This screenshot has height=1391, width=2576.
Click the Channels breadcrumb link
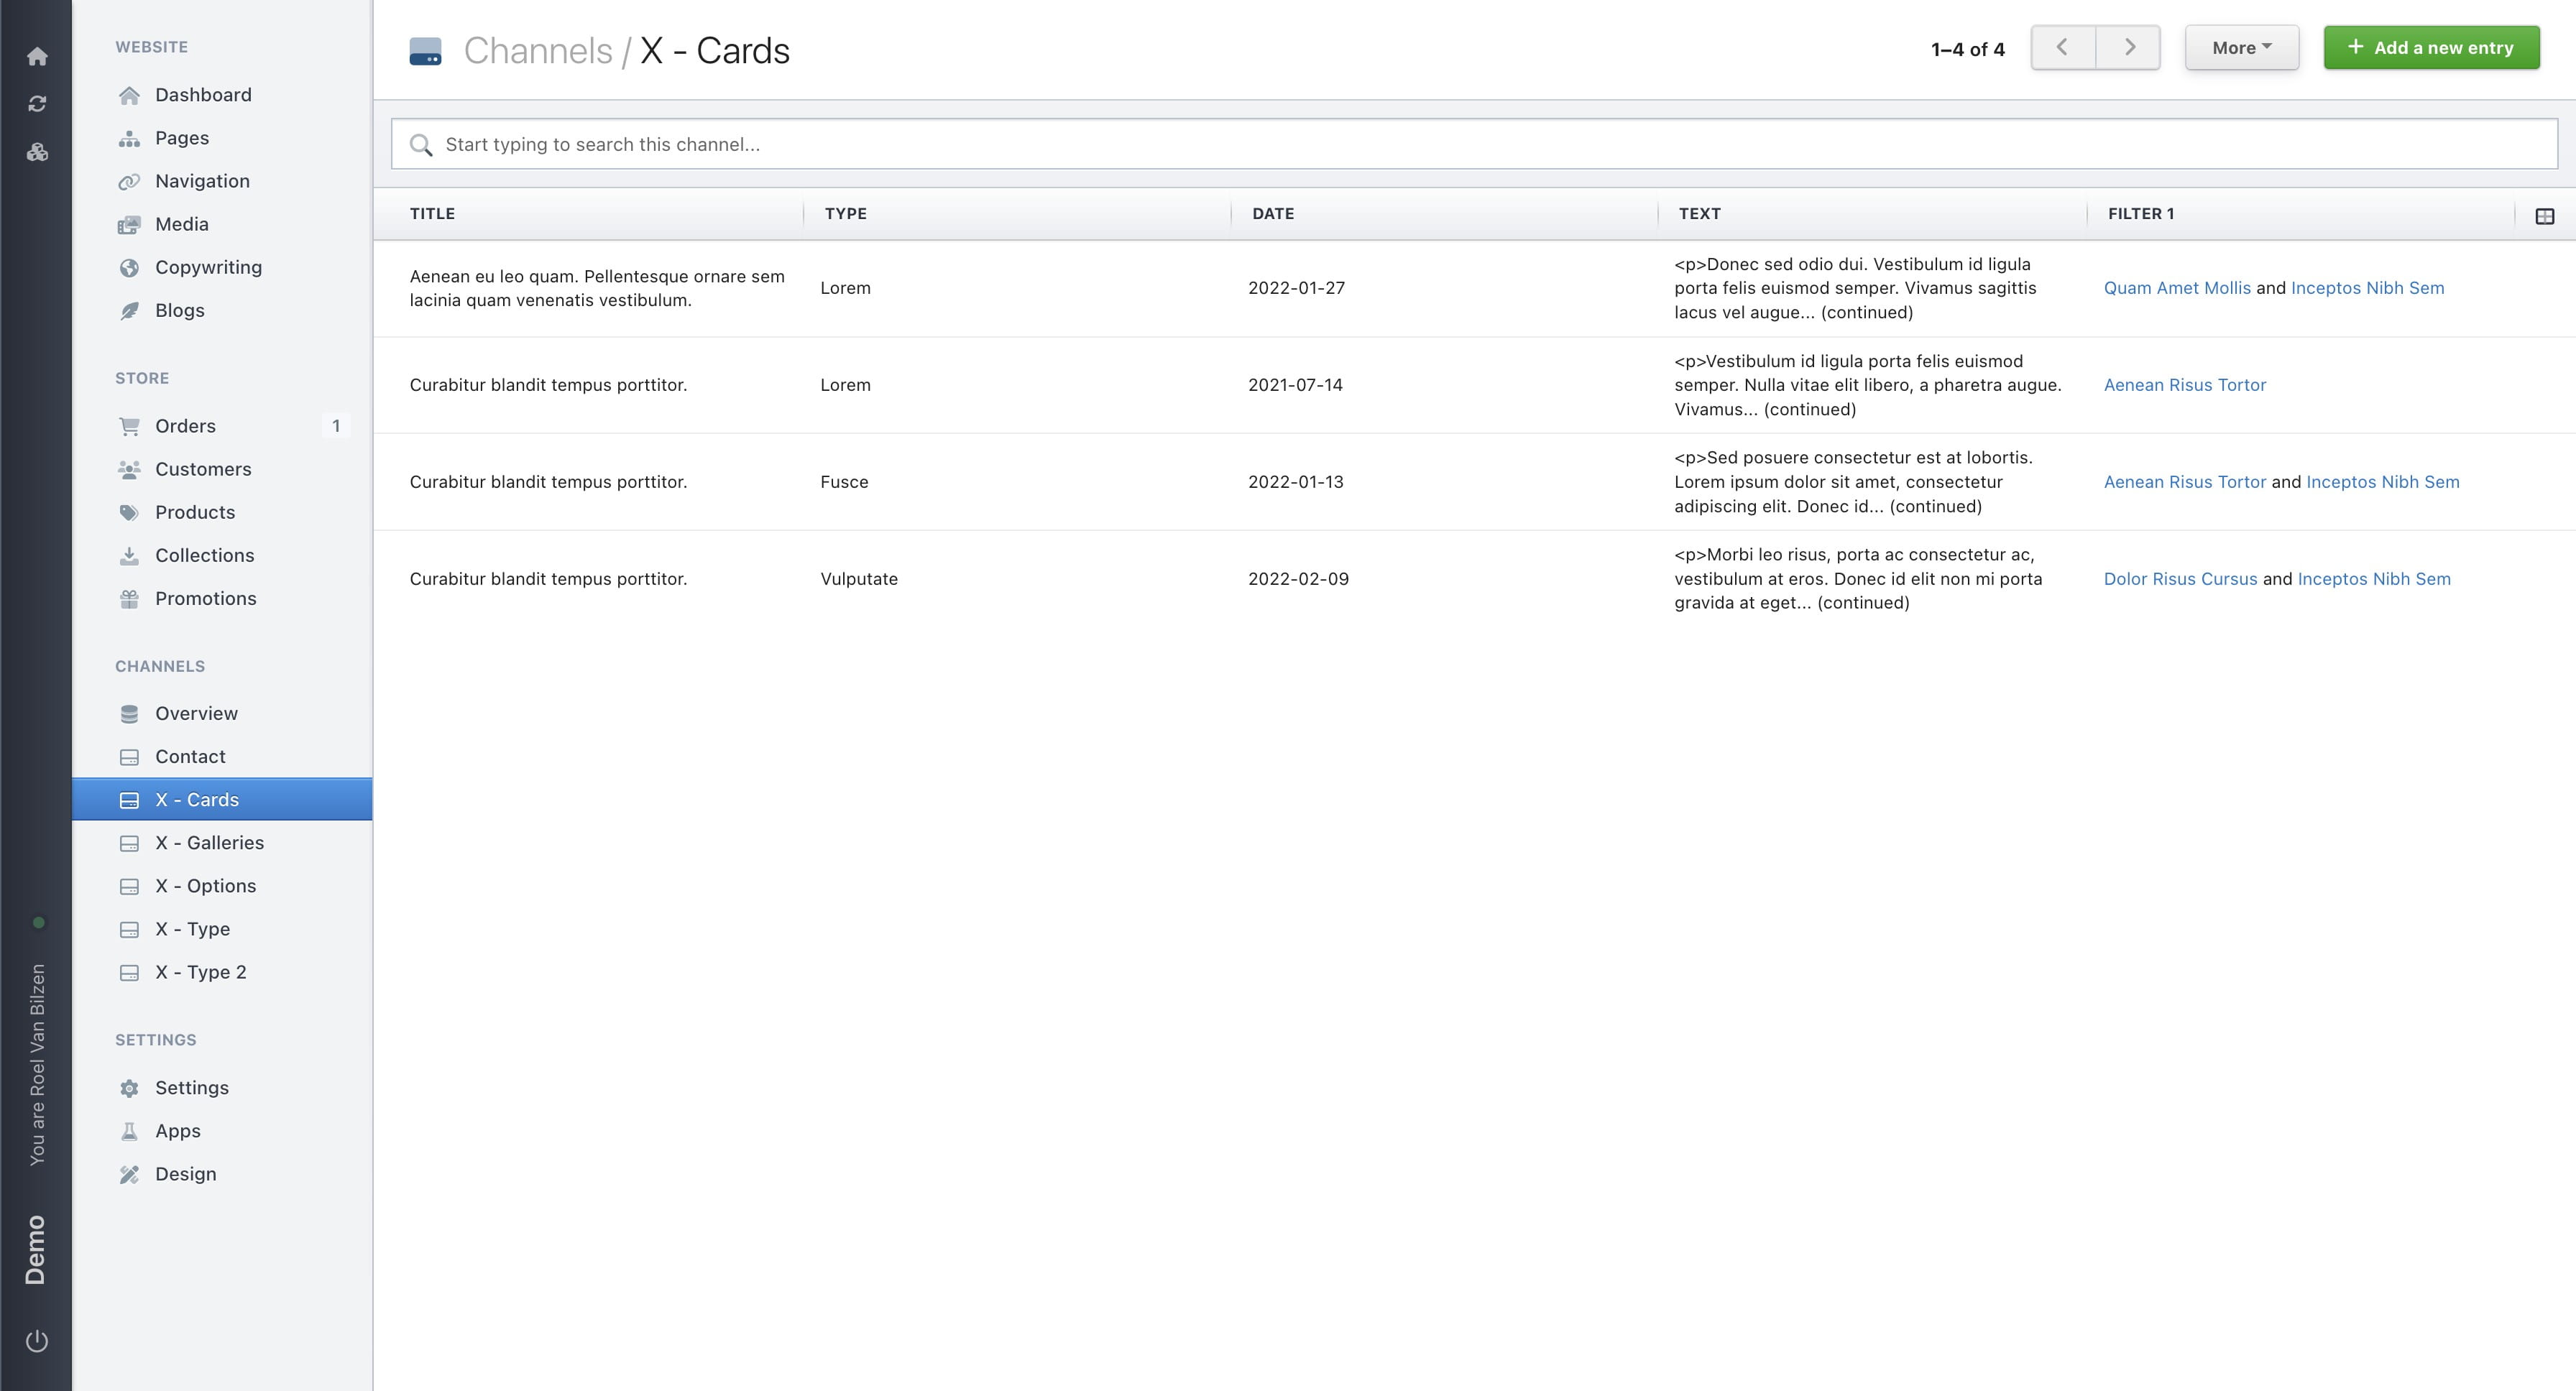pos(537,51)
